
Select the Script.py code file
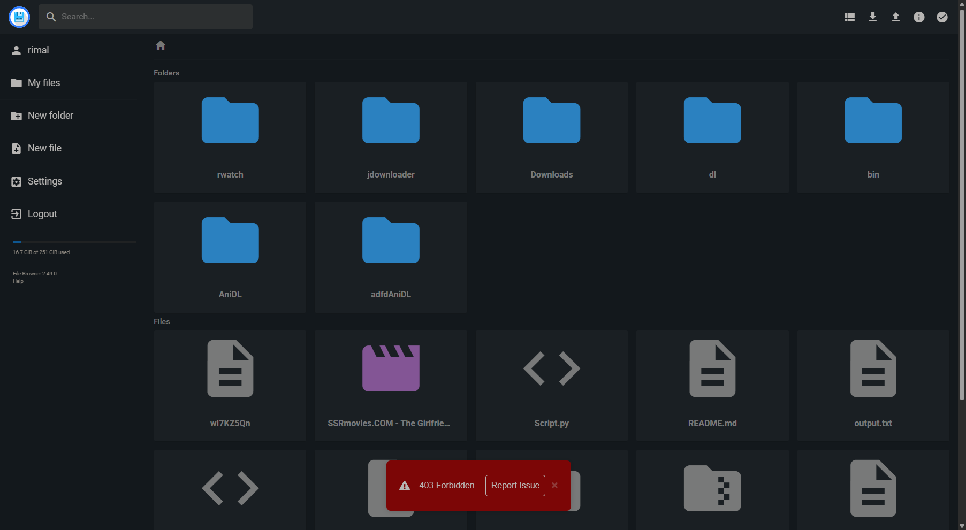click(x=552, y=386)
